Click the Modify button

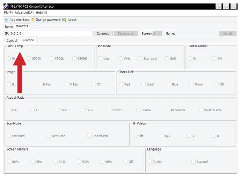pos(228,33)
